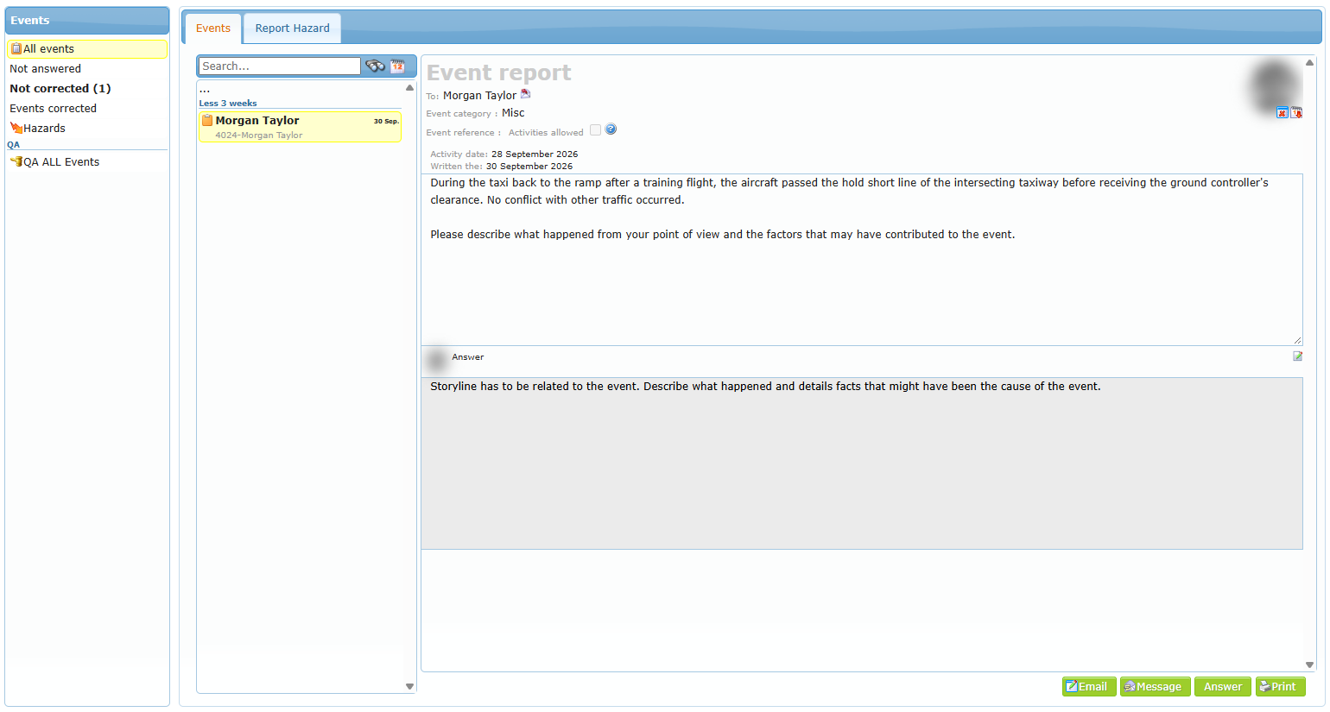Viewport: 1330px width, 712px height.
Task: Click the event report scroll-down arrow
Action: pos(1309,665)
